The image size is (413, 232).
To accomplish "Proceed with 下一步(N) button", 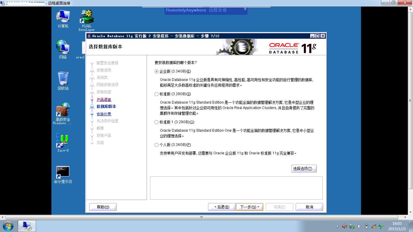I will pos(249,207).
